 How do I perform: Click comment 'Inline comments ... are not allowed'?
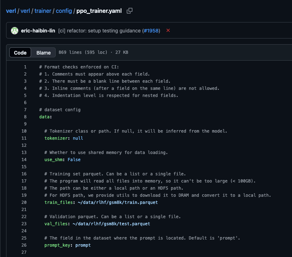129,88
